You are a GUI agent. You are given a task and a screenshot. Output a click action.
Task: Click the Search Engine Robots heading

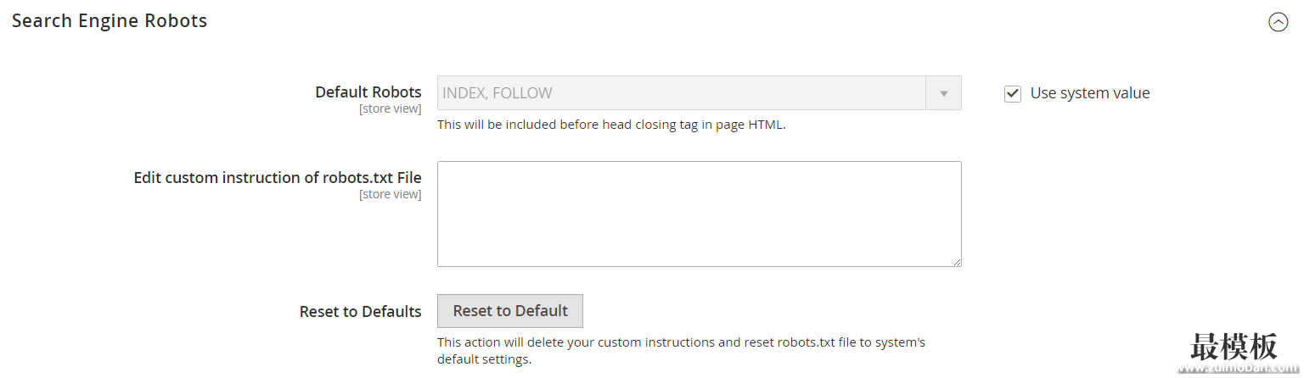pos(110,21)
